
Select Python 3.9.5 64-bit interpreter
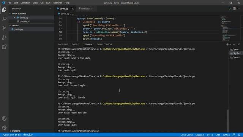click(x=12, y=135)
